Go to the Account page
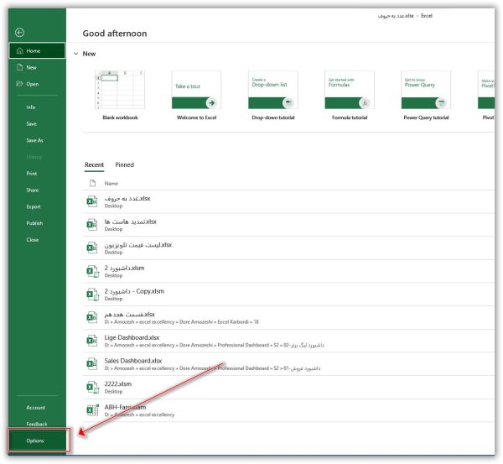Viewport: 503px width, 464px height. coord(35,408)
